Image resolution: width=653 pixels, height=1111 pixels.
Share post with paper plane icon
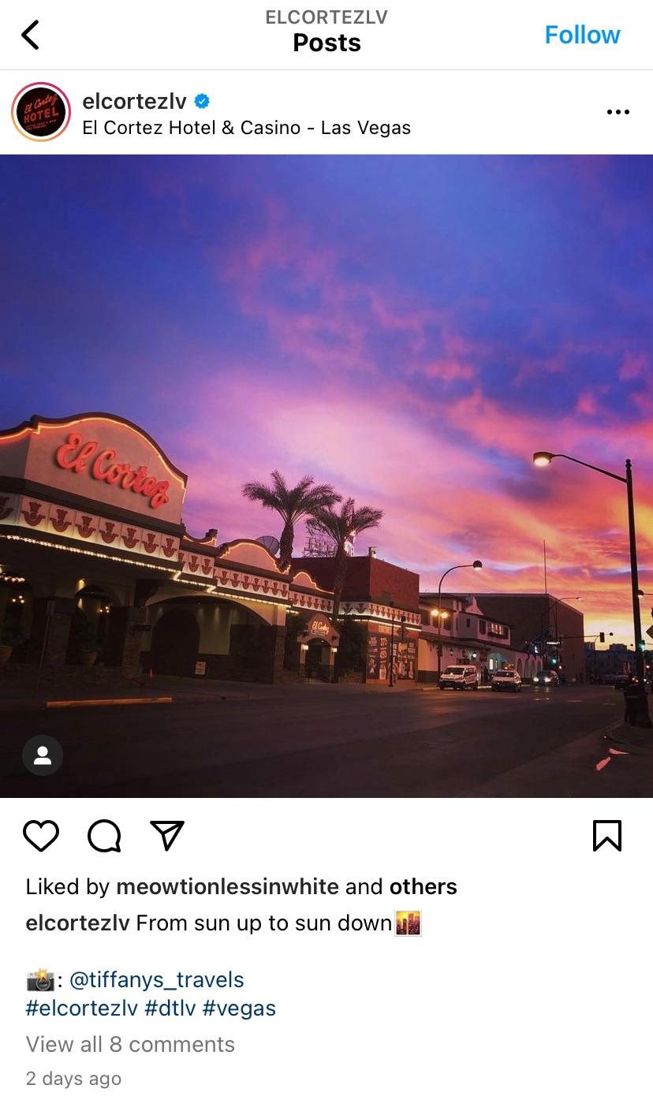[x=166, y=835]
